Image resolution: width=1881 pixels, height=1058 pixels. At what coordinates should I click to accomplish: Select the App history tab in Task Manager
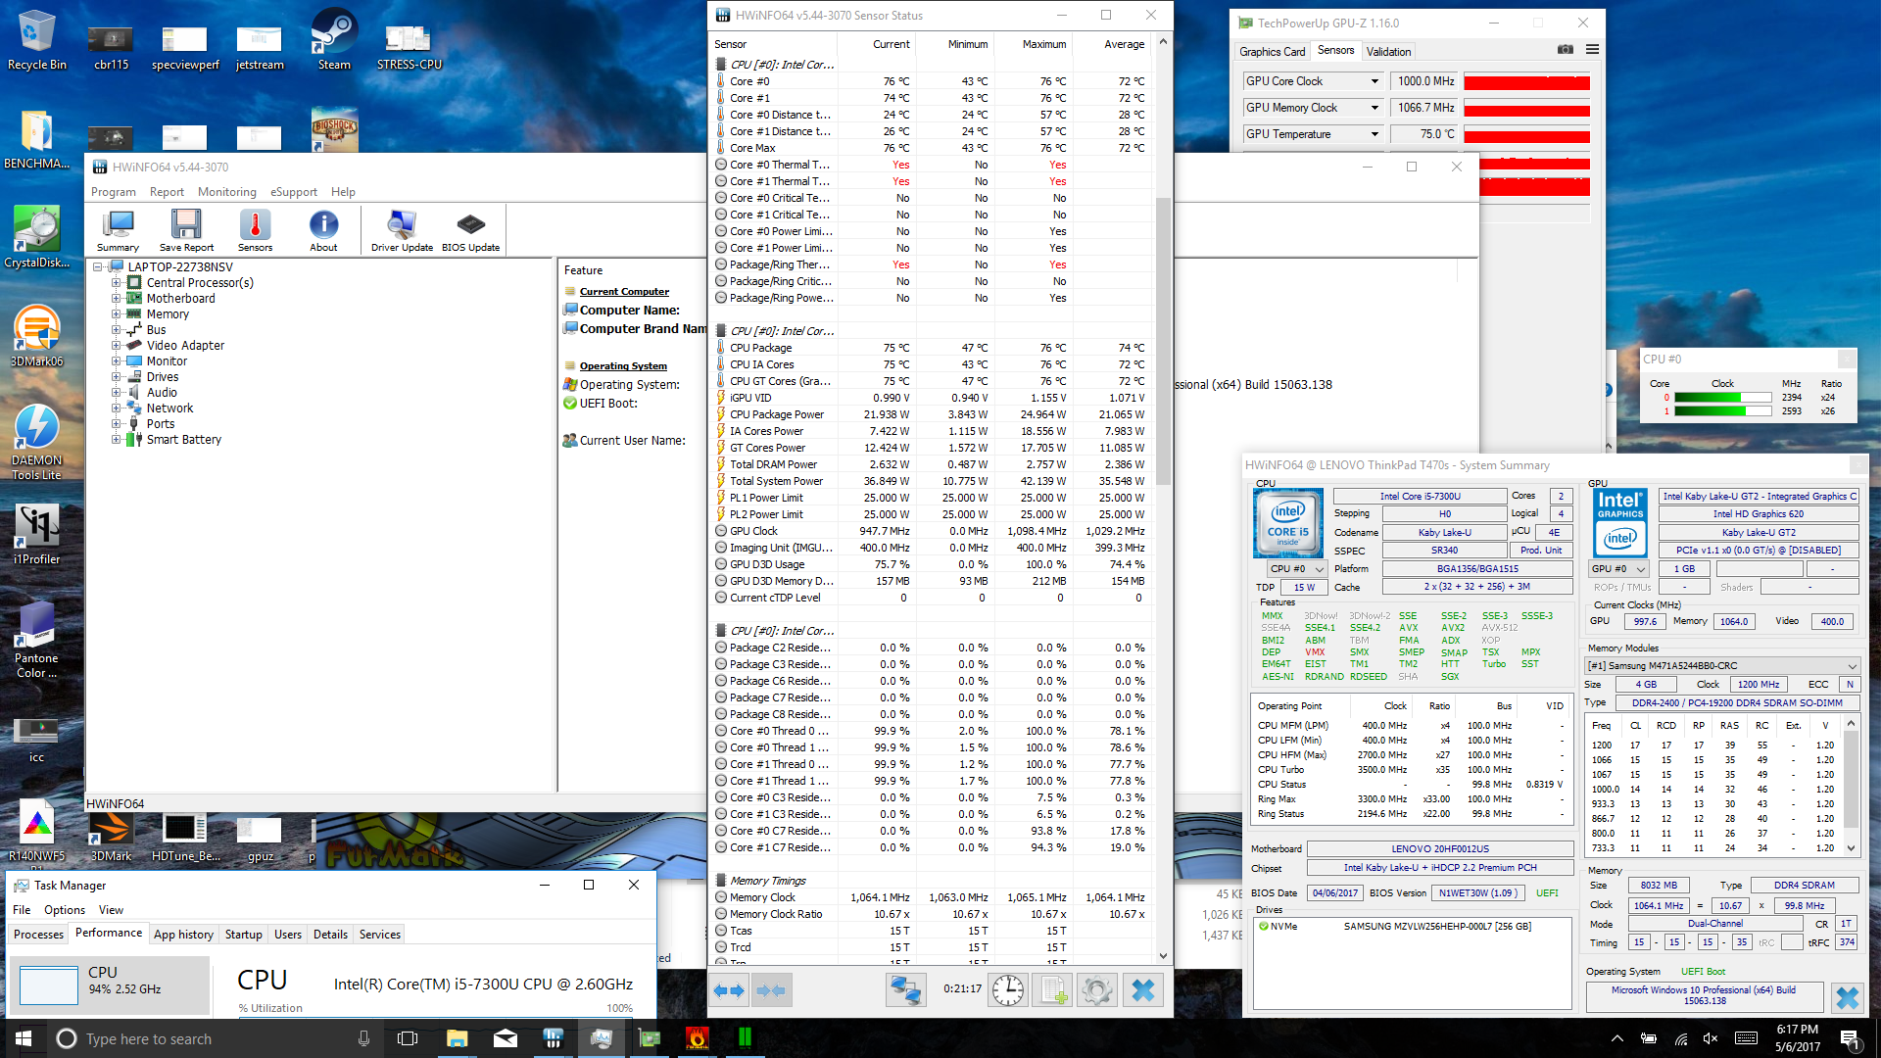183,935
